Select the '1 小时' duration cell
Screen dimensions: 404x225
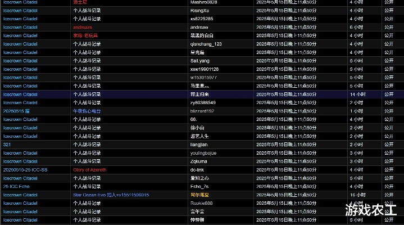tap(356, 111)
